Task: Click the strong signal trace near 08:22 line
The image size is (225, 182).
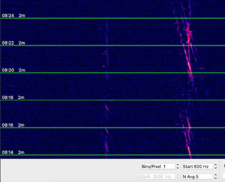Action: (188, 40)
